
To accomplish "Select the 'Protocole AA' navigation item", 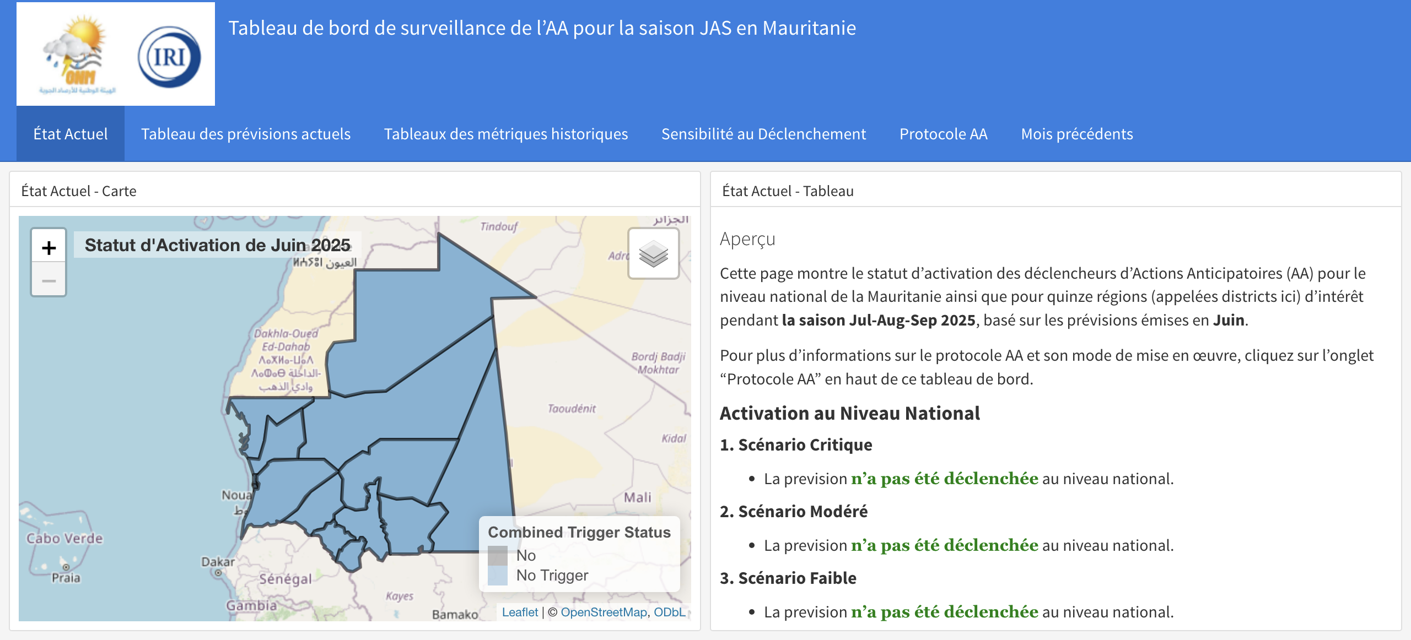I will click(944, 133).
